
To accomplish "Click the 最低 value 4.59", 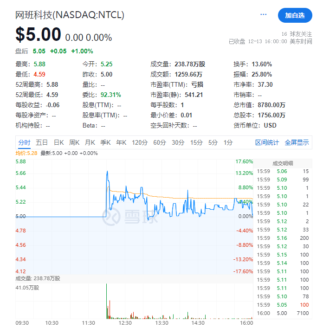I will point(39,74).
